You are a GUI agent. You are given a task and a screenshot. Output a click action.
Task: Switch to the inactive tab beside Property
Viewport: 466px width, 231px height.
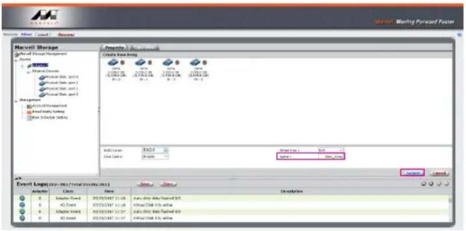click(x=144, y=48)
